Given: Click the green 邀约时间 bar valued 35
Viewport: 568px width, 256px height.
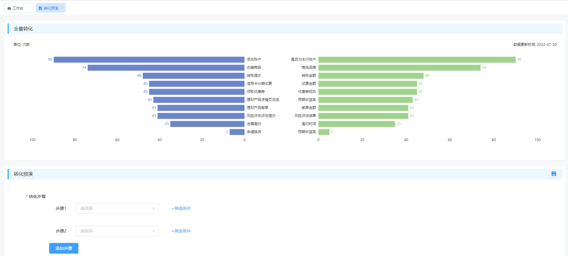Looking at the screenshot, I should click(357, 124).
